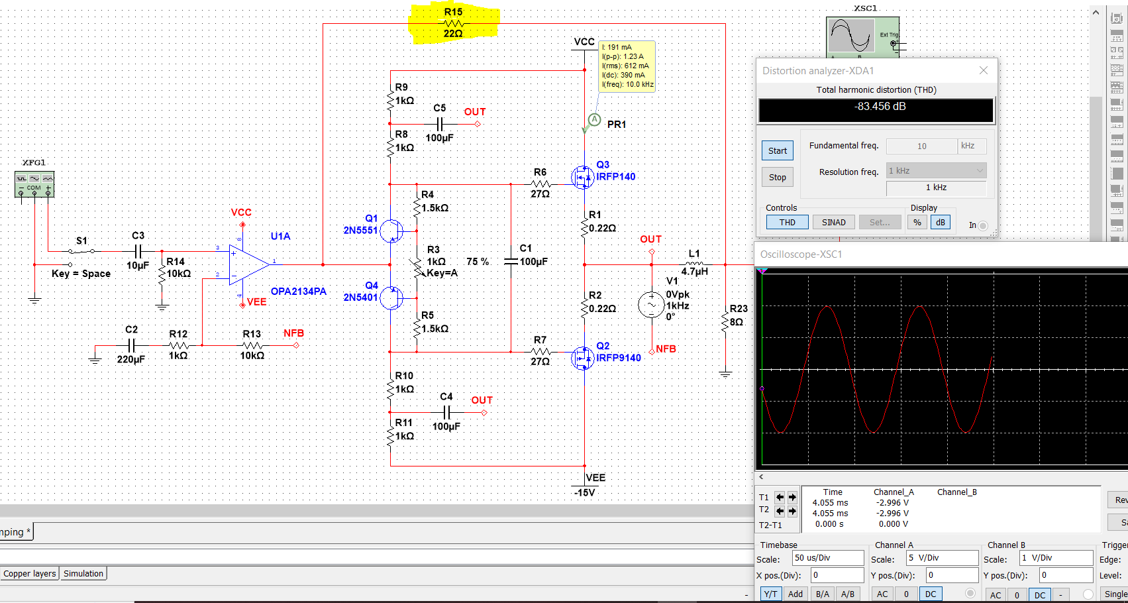Click the -83.456 dB THD readout
Image resolution: width=1128 pixels, height=603 pixels.
(876, 109)
